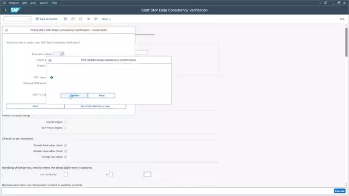Click the green question icon in confirmation dialog

(52, 77)
